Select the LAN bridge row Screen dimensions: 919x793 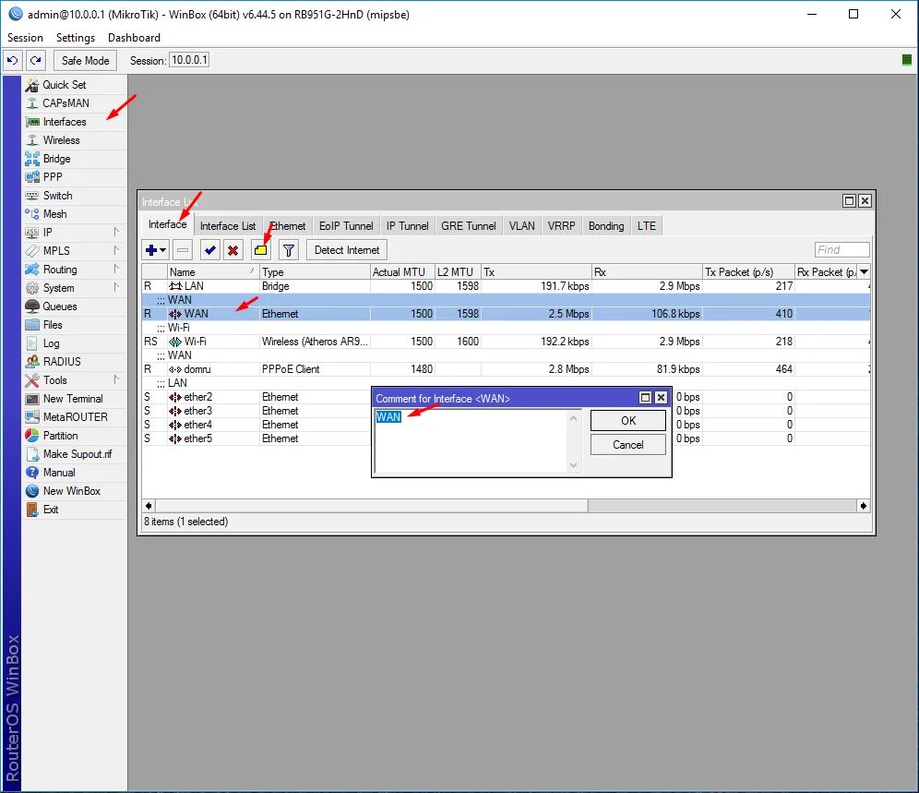(506, 286)
